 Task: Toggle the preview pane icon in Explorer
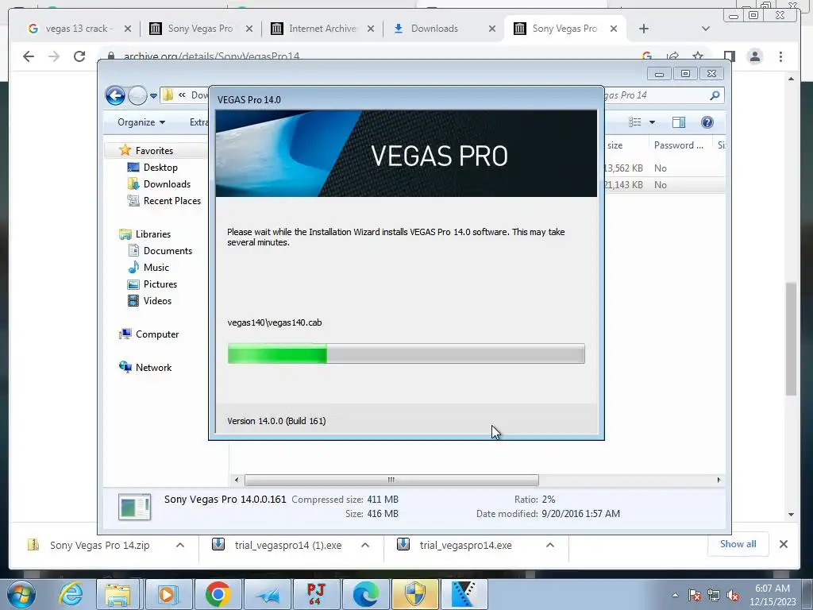679,122
